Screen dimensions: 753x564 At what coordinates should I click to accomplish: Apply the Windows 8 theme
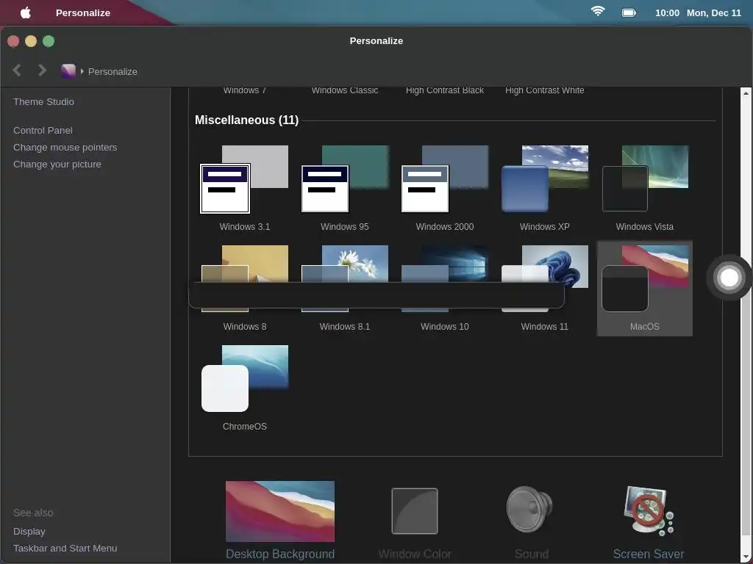(x=244, y=288)
